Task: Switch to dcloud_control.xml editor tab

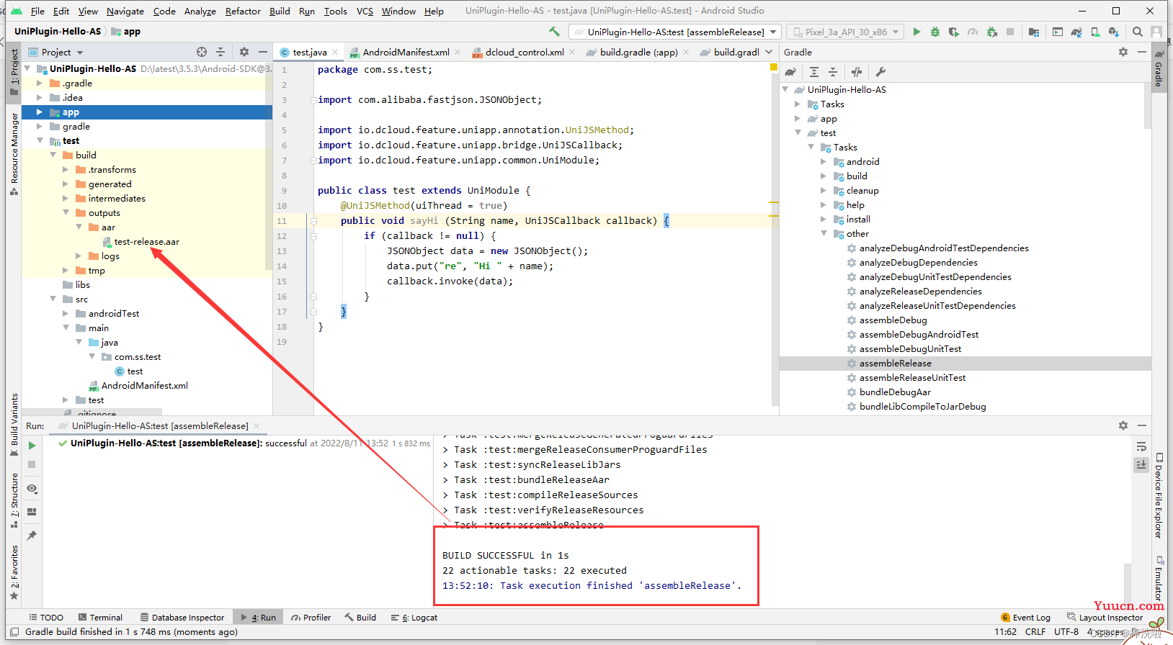Action: coord(525,52)
